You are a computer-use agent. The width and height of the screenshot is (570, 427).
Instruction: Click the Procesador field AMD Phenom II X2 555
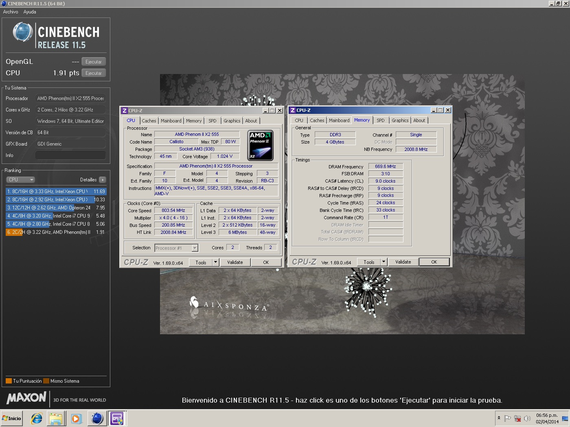point(70,98)
